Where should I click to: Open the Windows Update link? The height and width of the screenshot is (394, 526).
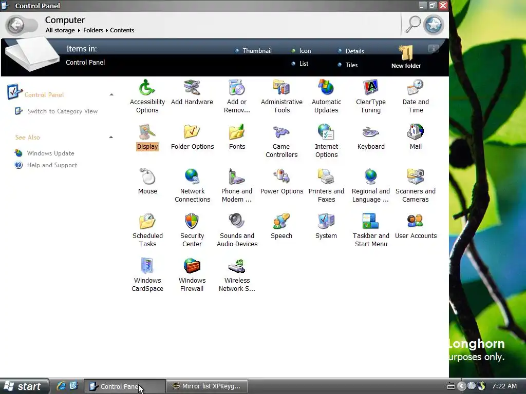tap(51, 153)
